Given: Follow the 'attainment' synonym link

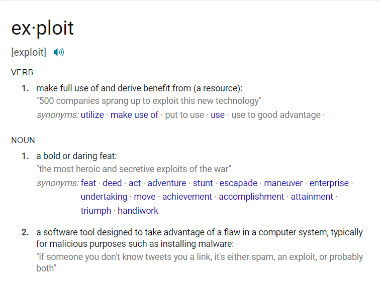Looking at the screenshot, I should click(x=312, y=197).
